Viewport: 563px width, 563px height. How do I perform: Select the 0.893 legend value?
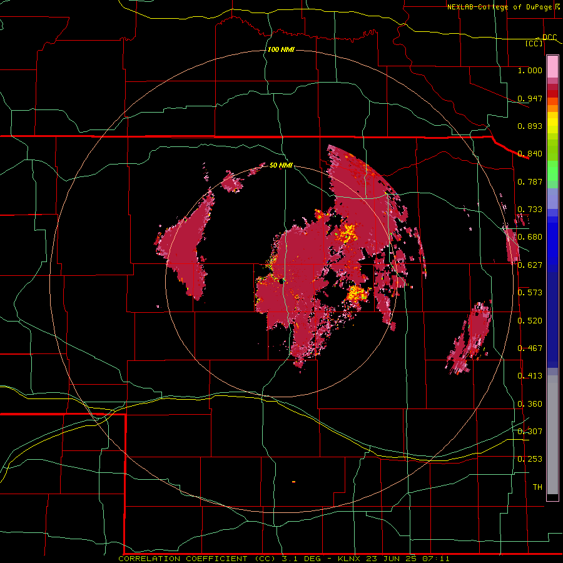[530, 126]
